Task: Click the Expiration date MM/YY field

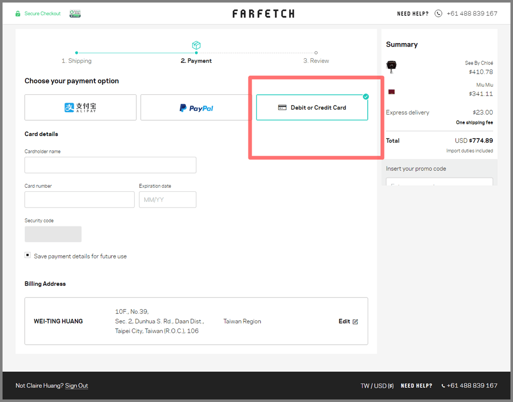Action: 168,199
